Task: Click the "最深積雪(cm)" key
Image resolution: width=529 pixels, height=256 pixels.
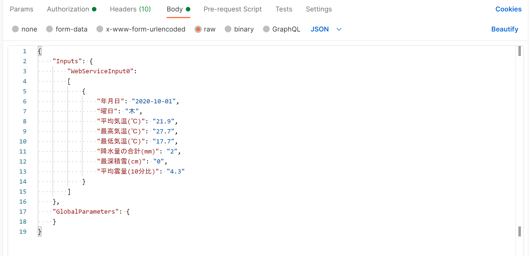Action: point(121,162)
